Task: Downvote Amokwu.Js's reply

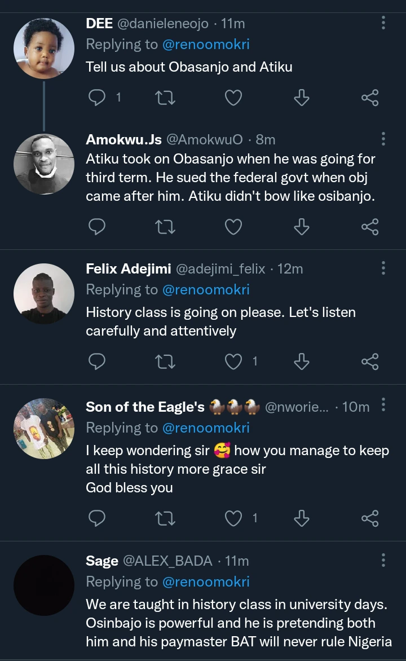Action: (x=302, y=227)
